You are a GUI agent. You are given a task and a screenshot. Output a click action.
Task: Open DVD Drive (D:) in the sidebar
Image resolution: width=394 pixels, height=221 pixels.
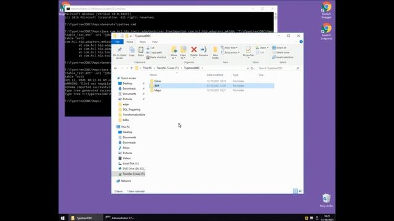tap(134, 169)
